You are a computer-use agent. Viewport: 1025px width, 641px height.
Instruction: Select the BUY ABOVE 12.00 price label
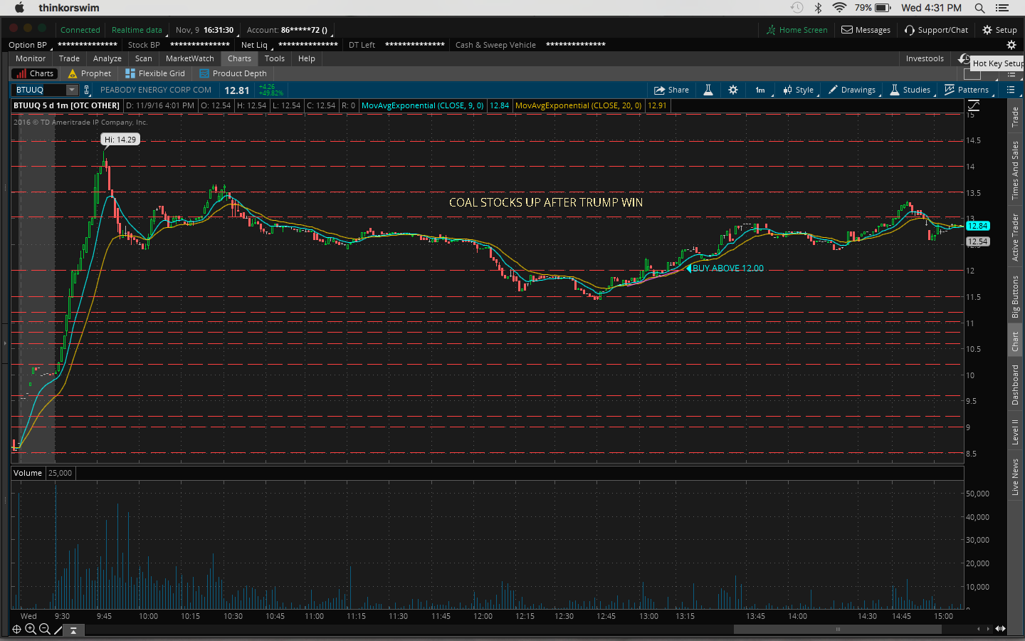[x=727, y=269]
